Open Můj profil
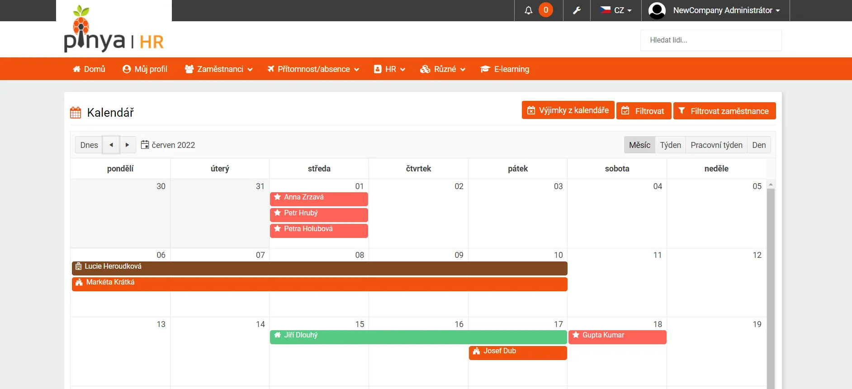 [145, 69]
